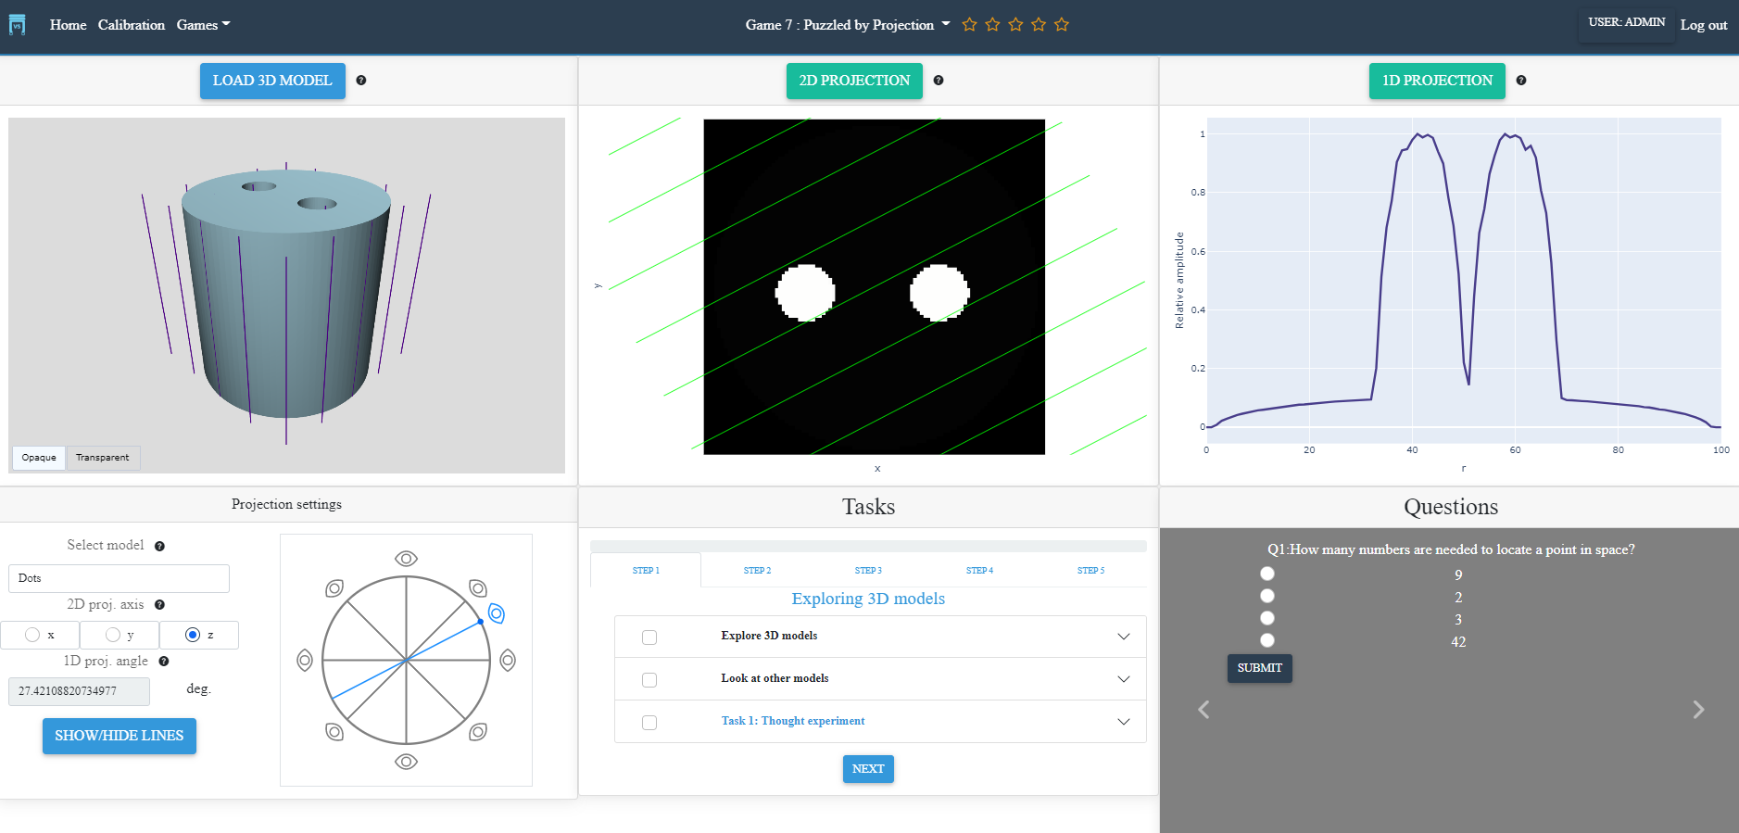Expand the Task 1: Thought experiment chevron
The width and height of the screenshot is (1739, 833).
click(x=1124, y=722)
